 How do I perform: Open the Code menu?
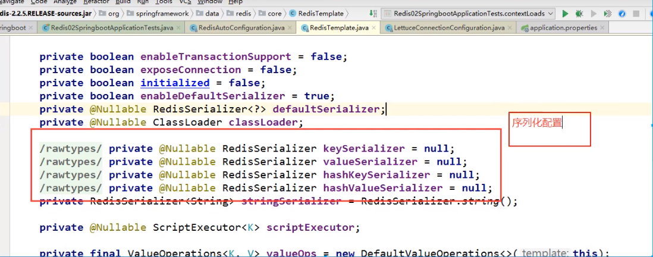pyautogui.click(x=39, y=2)
